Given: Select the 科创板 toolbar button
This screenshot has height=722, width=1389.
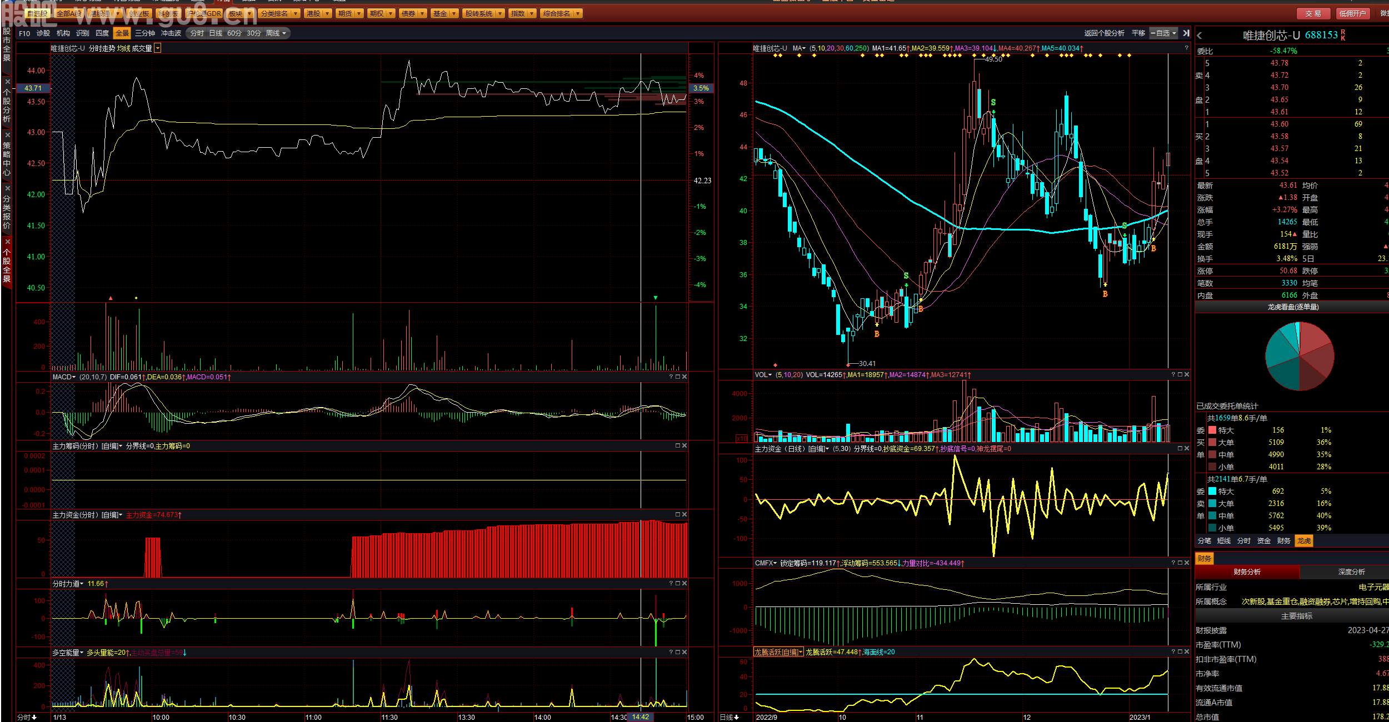Looking at the screenshot, I should 168,13.
